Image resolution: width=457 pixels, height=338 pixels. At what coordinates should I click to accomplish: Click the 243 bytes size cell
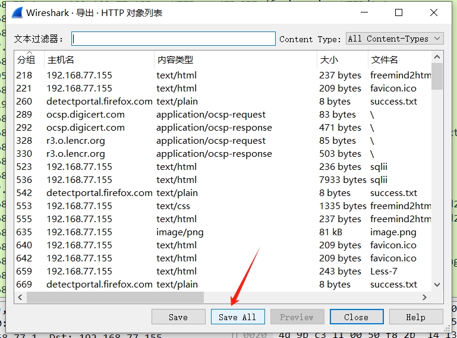[x=340, y=271]
